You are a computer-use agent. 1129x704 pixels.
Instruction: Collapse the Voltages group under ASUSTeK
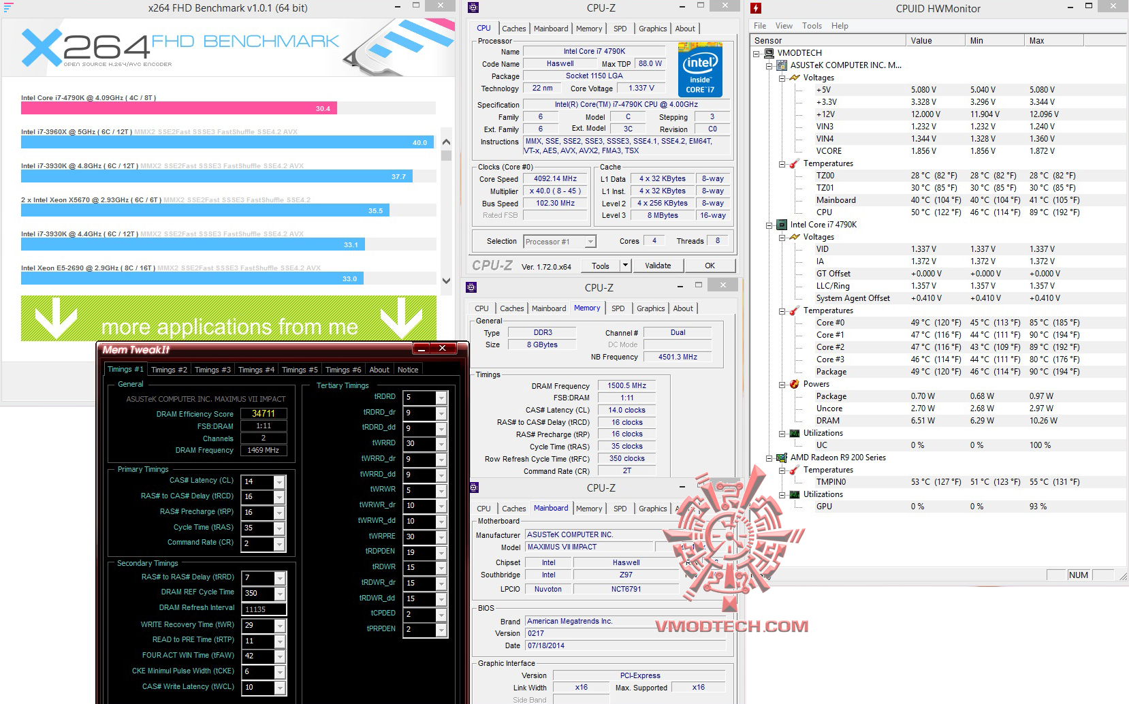click(x=782, y=78)
